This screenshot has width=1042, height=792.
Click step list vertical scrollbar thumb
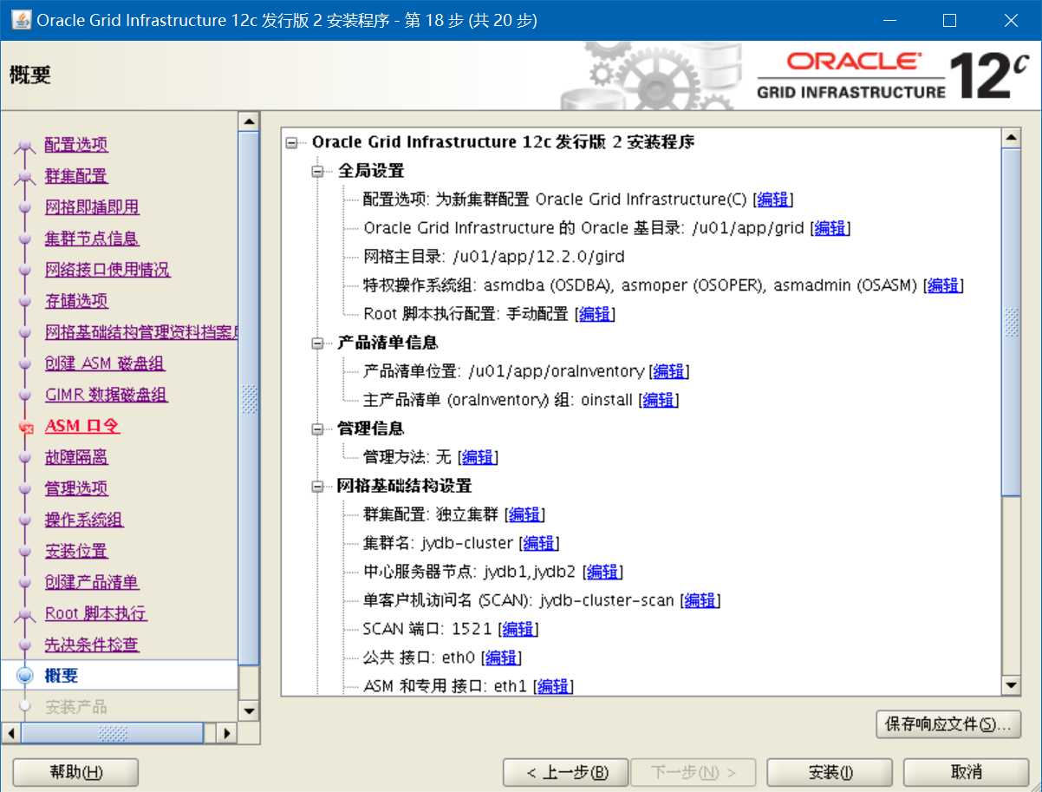(249, 399)
